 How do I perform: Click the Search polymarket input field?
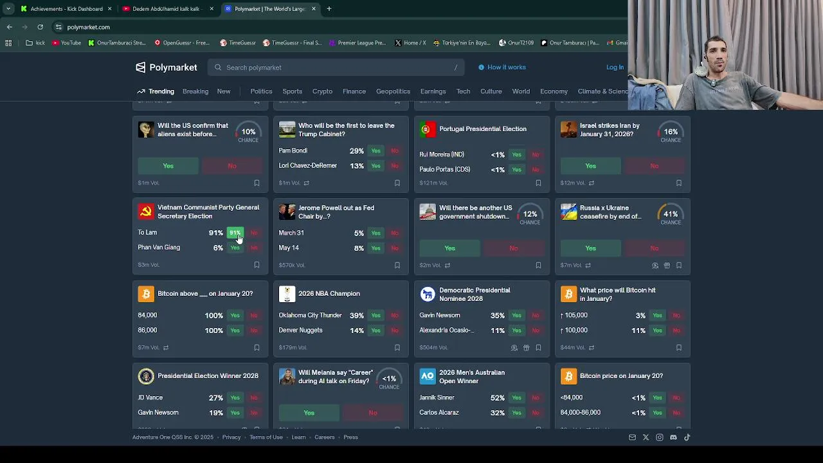coord(336,68)
